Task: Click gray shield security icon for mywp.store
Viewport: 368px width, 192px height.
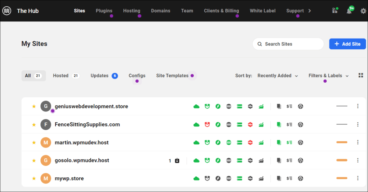Action: [x=207, y=178]
